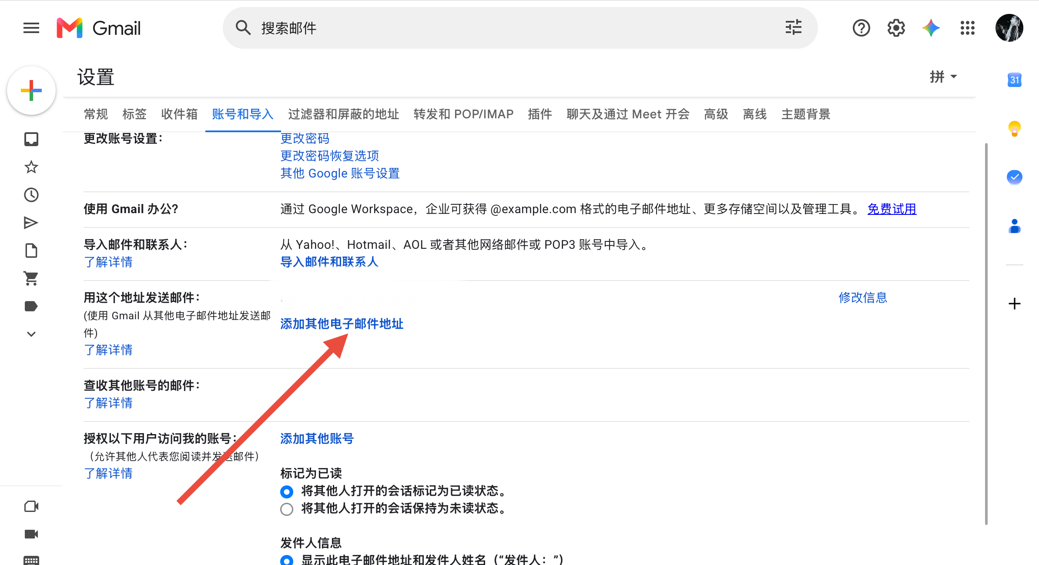Open the Gemini sparkle icon
The height and width of the screenshot is (565, 1039).
click(931, 28)
